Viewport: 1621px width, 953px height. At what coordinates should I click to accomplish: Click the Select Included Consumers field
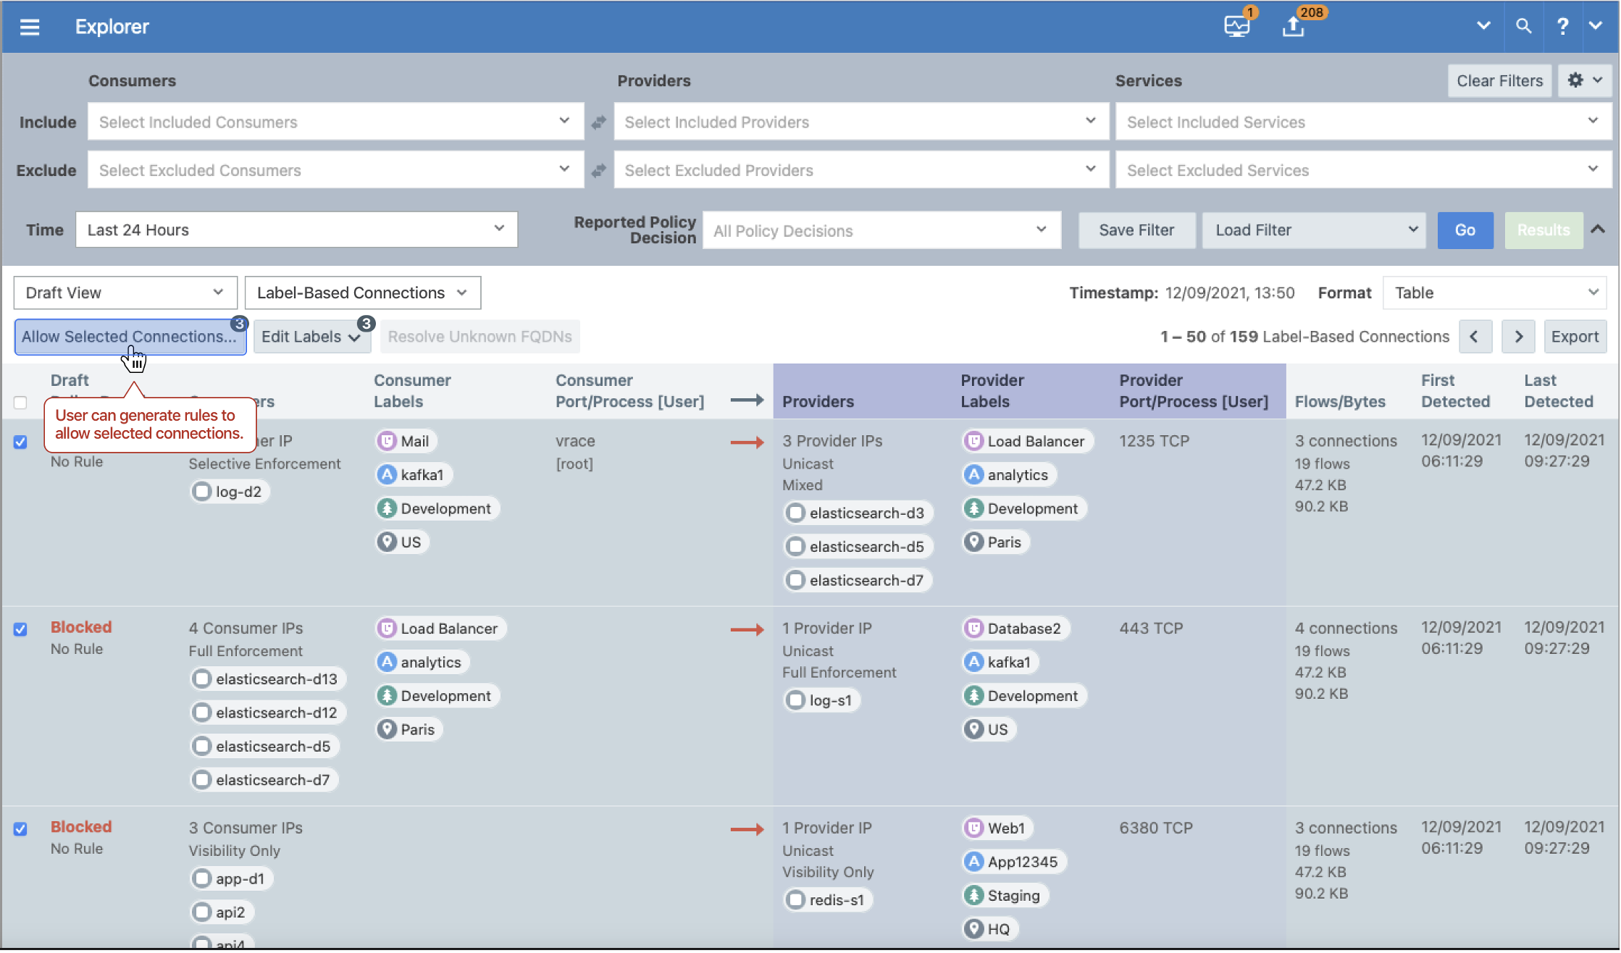click(335, 122)
